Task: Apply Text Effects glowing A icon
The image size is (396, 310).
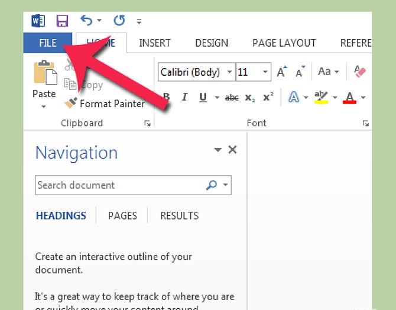Action: point(294,98)
